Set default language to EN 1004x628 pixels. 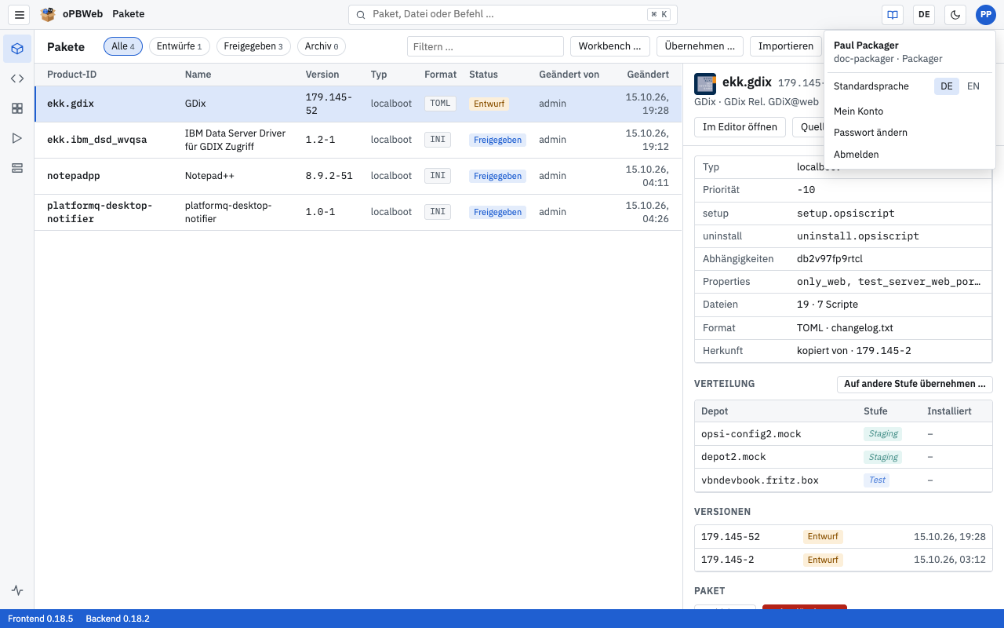click(x=973, y=86)
